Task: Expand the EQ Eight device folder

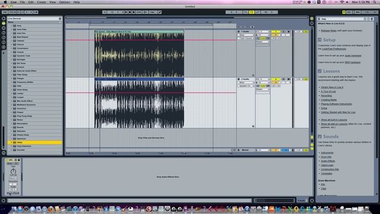Action: 11,59
